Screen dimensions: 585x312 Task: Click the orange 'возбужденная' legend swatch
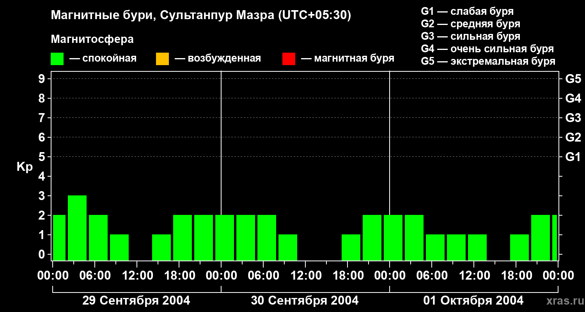pos(162,59)
